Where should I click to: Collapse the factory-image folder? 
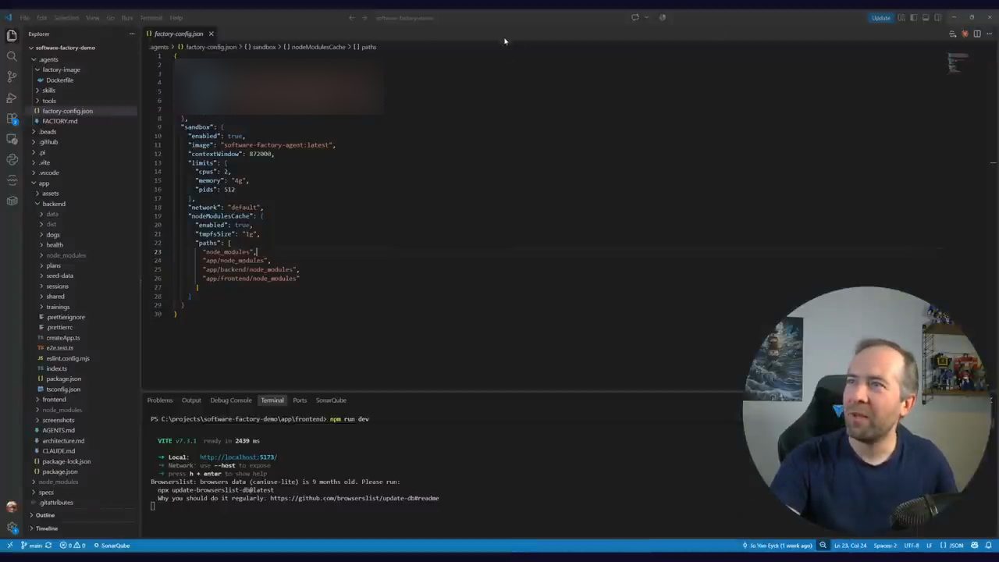61,69
